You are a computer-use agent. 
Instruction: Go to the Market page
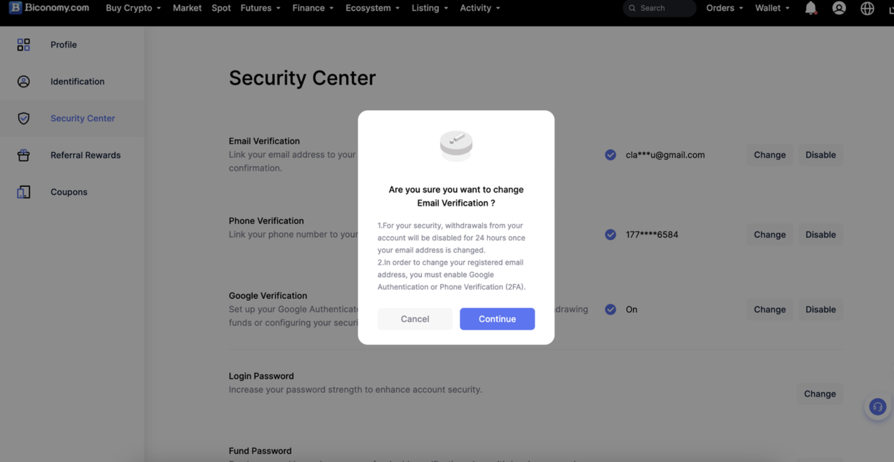[x=187, y=8]
